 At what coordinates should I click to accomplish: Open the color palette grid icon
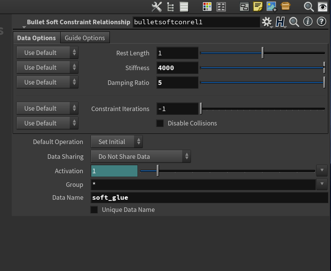click(x=207, y=7)
